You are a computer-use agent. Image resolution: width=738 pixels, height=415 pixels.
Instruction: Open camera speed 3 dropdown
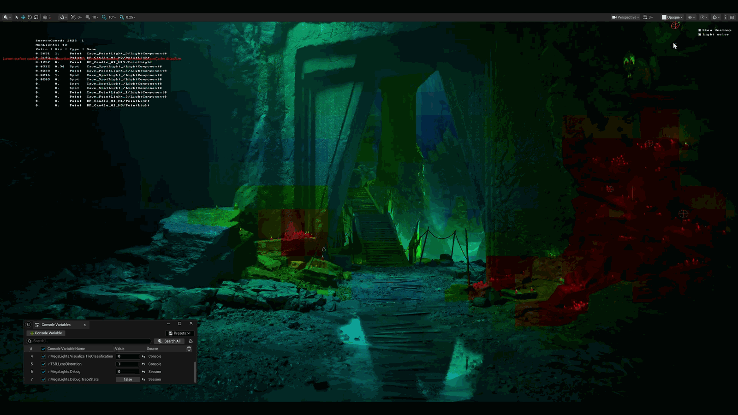[648, 17]
